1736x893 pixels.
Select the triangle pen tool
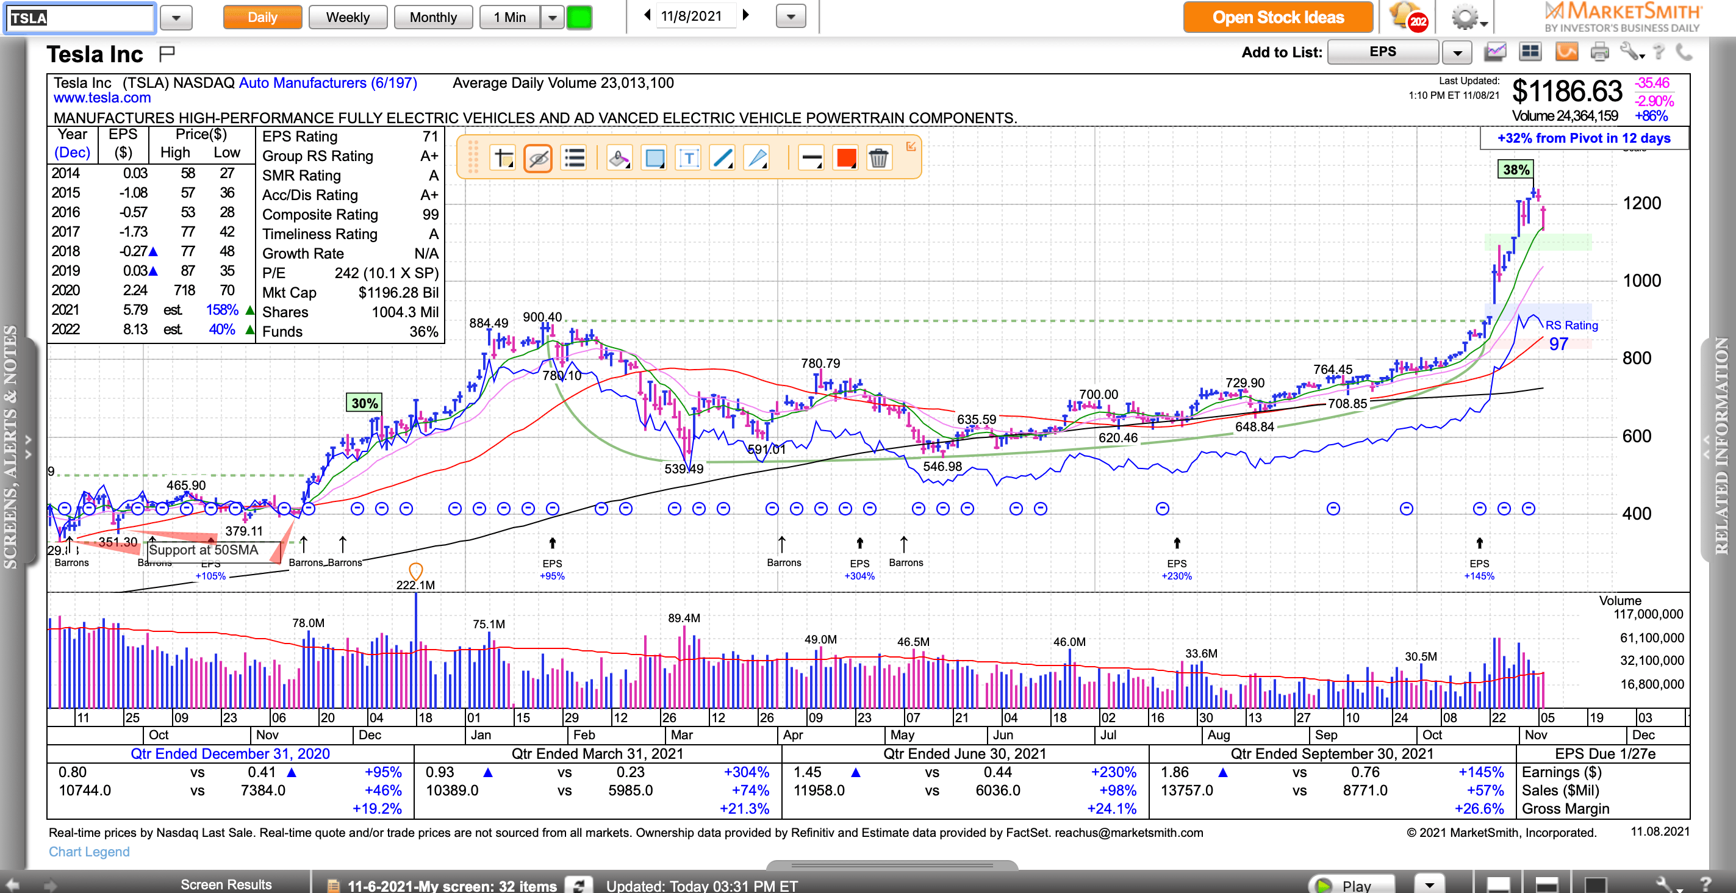[x=757, y=159]
